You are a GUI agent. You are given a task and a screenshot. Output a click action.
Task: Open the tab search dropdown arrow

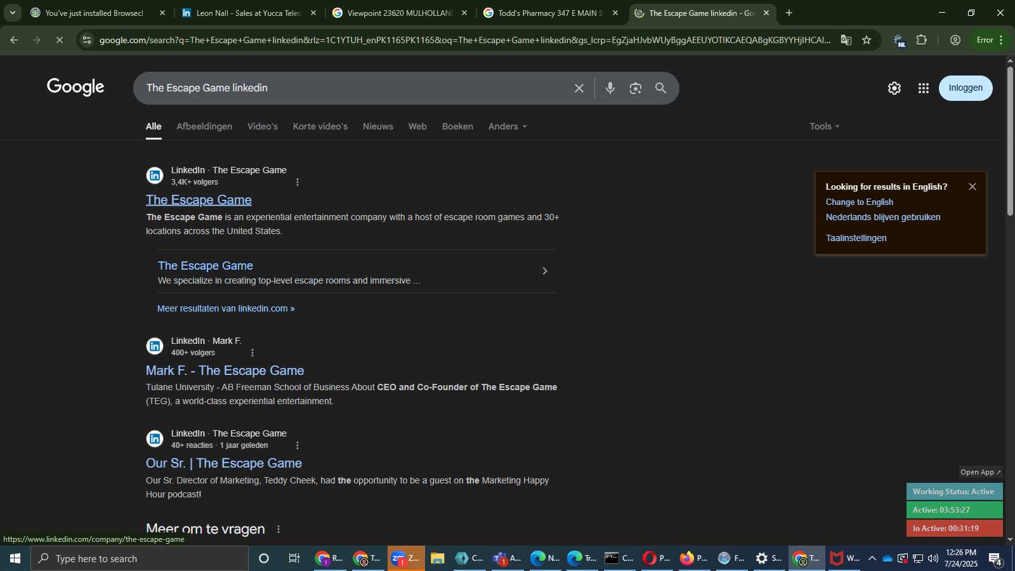[x=12, y=13]
